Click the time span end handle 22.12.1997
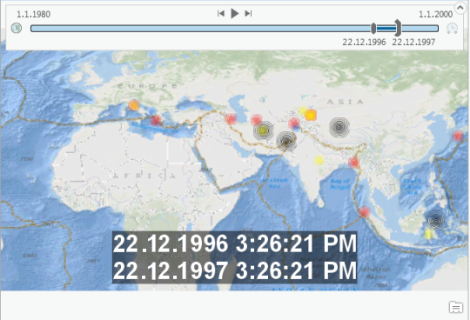 coord(399,28)
